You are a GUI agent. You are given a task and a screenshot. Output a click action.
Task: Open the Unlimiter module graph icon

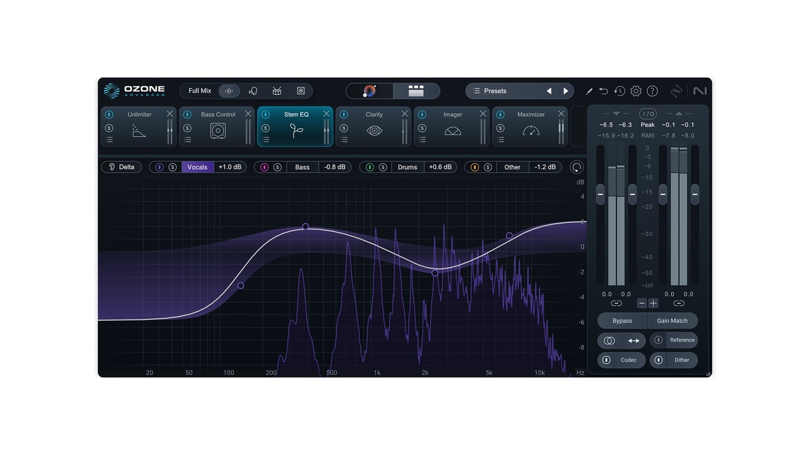pyautogui.click(x=139, y=131)
